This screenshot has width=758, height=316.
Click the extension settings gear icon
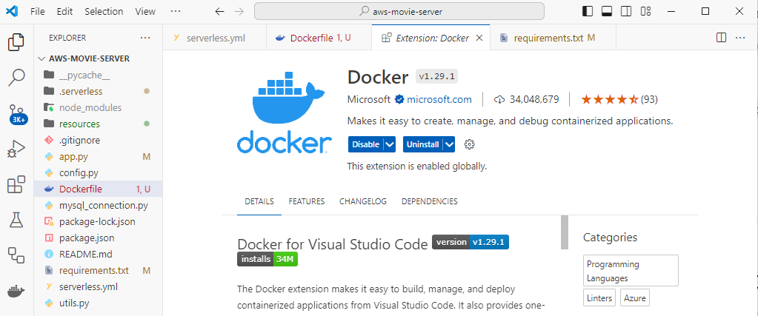[469, 144]
